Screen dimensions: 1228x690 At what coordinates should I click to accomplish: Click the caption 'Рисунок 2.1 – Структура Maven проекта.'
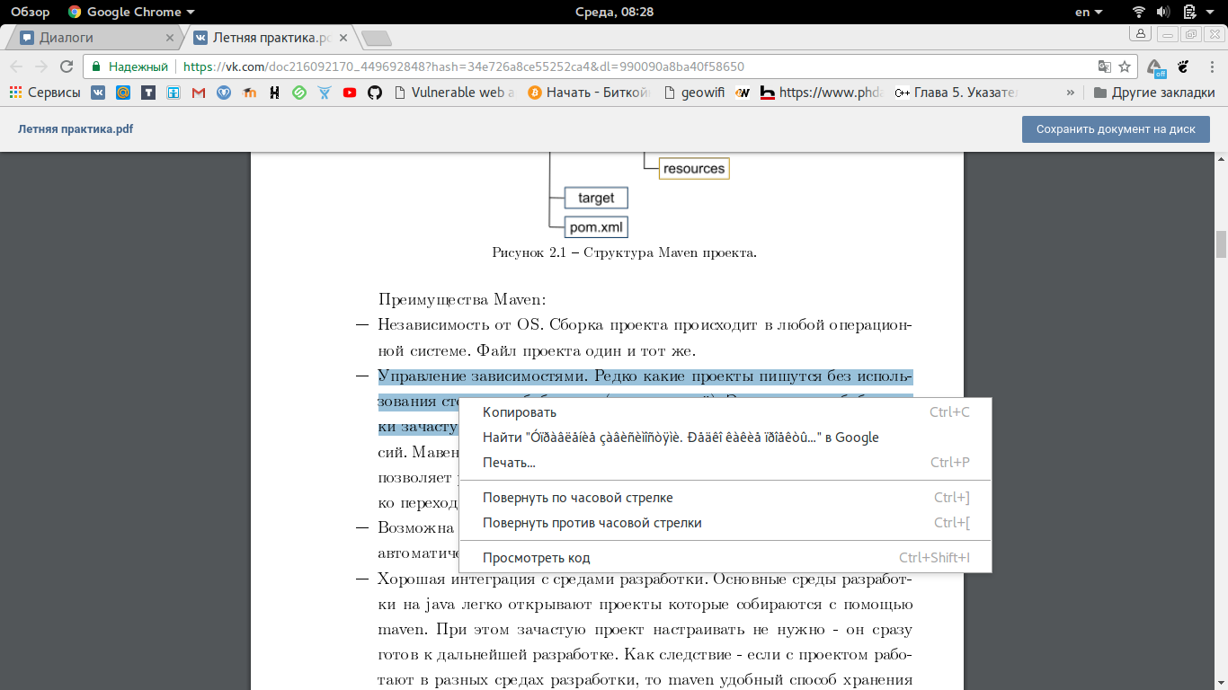pos(624,252)
